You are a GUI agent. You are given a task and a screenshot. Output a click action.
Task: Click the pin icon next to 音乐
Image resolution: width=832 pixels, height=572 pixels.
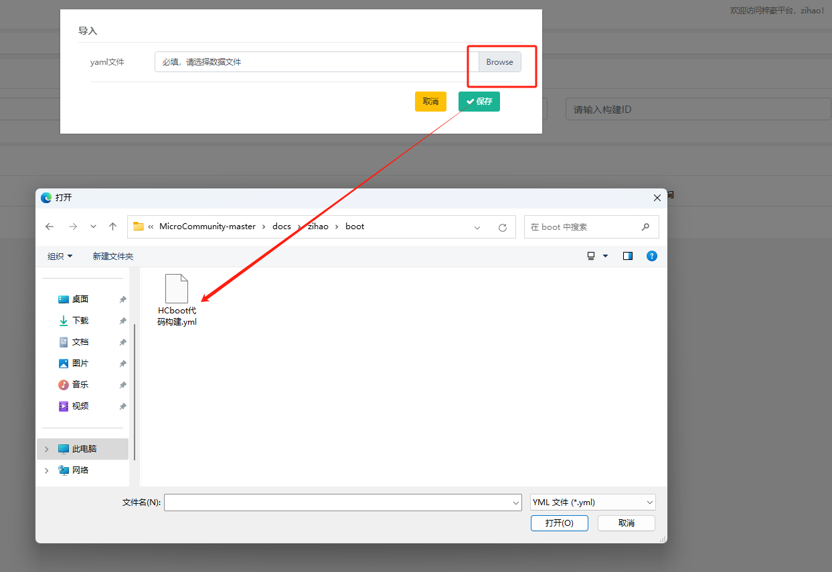122,386
